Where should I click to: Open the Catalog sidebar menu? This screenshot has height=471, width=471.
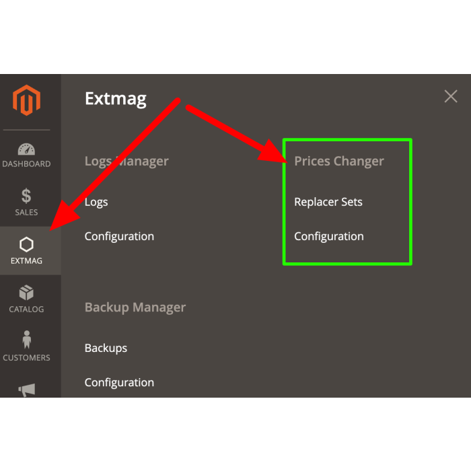[26, 299]
